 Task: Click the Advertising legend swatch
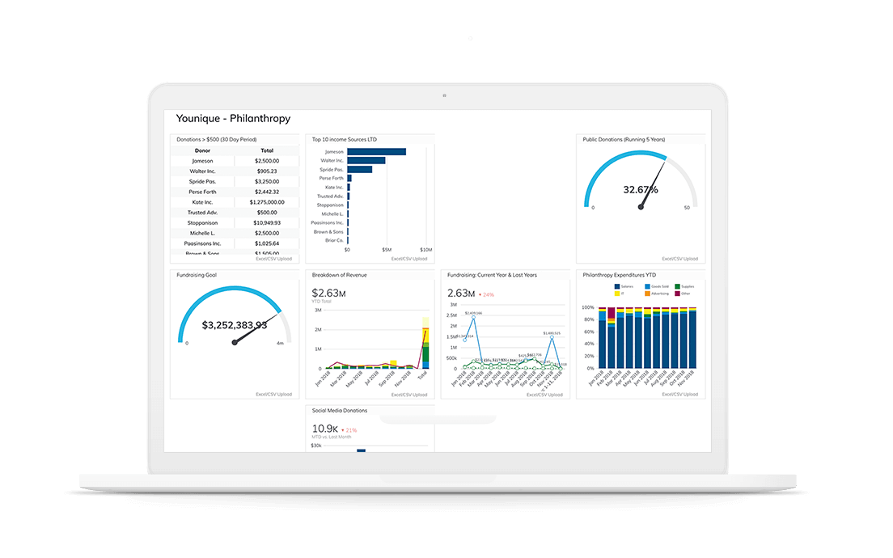click(646, 294)
